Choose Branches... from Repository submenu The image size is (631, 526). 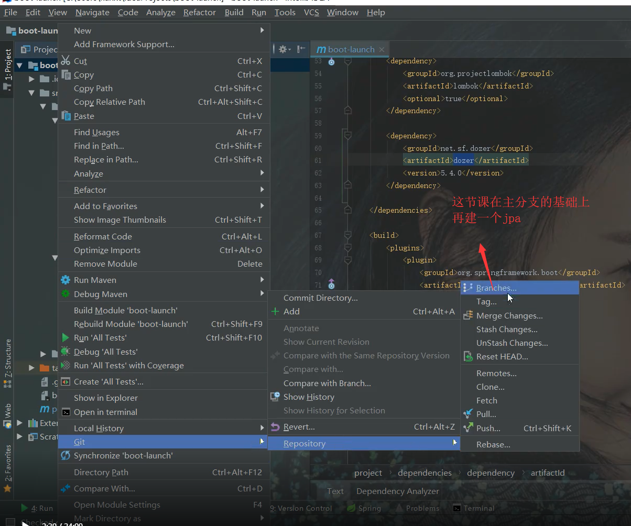point(520,288)
